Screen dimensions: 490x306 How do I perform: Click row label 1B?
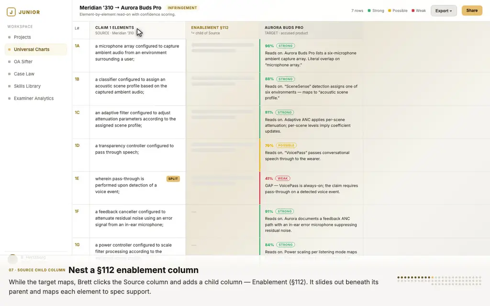tap(77, 79)
